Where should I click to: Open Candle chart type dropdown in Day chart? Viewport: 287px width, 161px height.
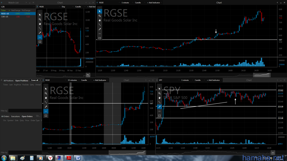pyautogui.click(x=80, y=7)
